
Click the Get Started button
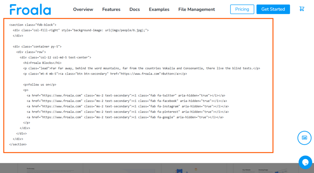click(273, 9)
